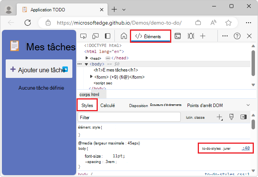The height and width of the screenshot is (177, 258).
Task: Open the Console tool icon
Action: click(178, 36)
